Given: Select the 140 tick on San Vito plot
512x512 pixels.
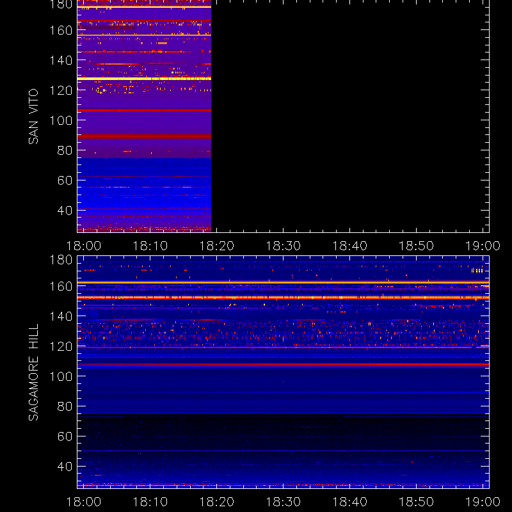Looking at the screenshot, I should 61,60.
